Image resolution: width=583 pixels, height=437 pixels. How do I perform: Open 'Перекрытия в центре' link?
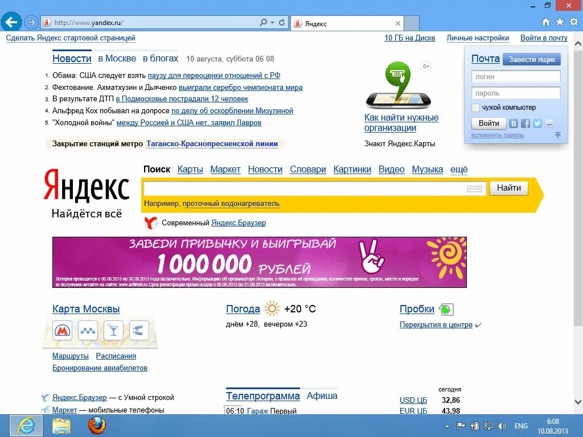436,325
